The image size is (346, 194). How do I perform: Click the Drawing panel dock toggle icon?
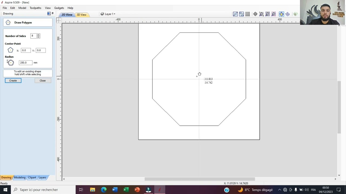49,13
